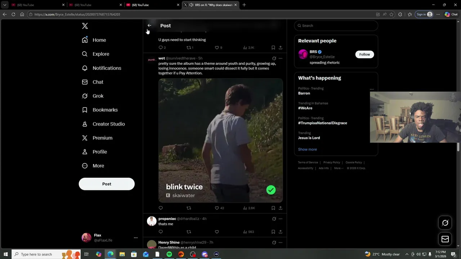
Task: Activate Read aloud in the address bar
Action: tap(385, 14)
